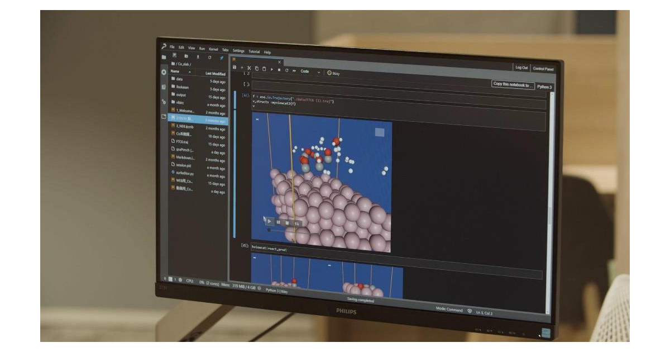Toggle loop on the trajectory player
Viewport: 670px width, 352px height.
297,223
